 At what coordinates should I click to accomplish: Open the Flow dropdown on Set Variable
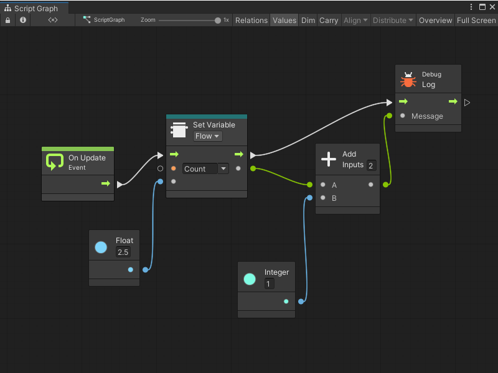click(x=207, y=136)
